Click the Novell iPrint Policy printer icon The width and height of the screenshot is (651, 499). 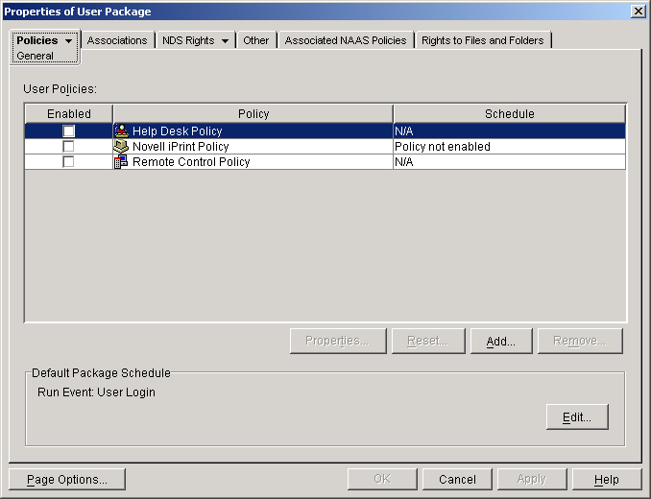pyautogui.click(x=121, y=147)
